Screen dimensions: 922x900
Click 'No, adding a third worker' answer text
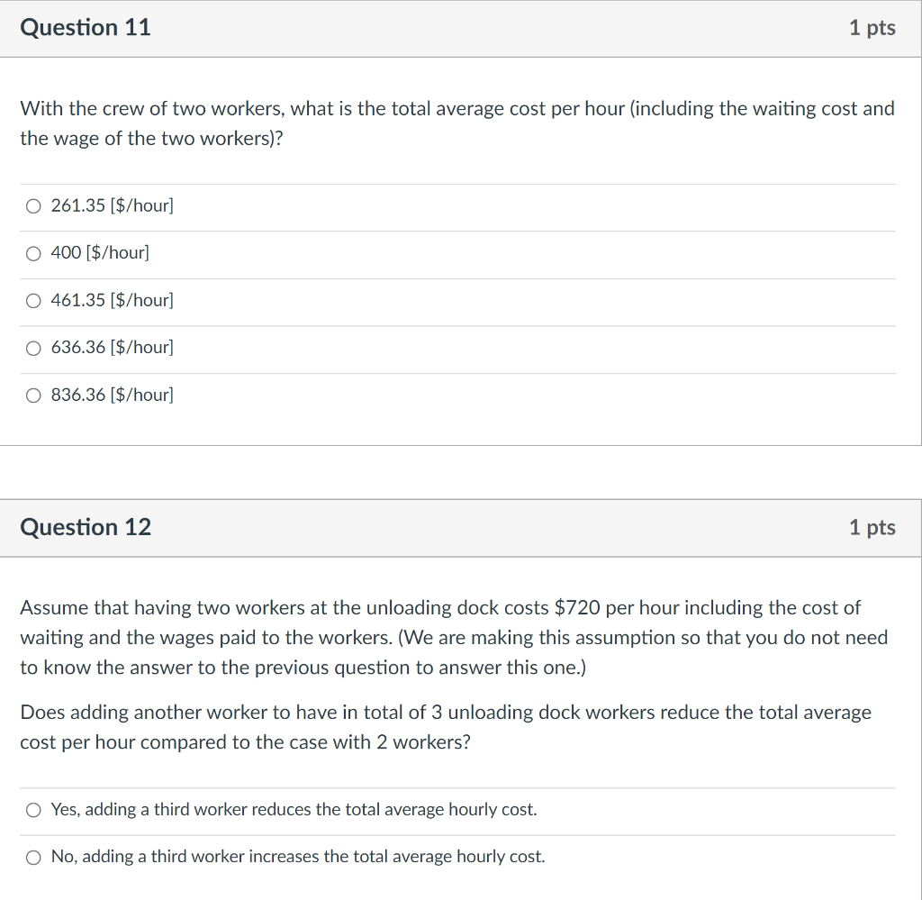(297, 857)
